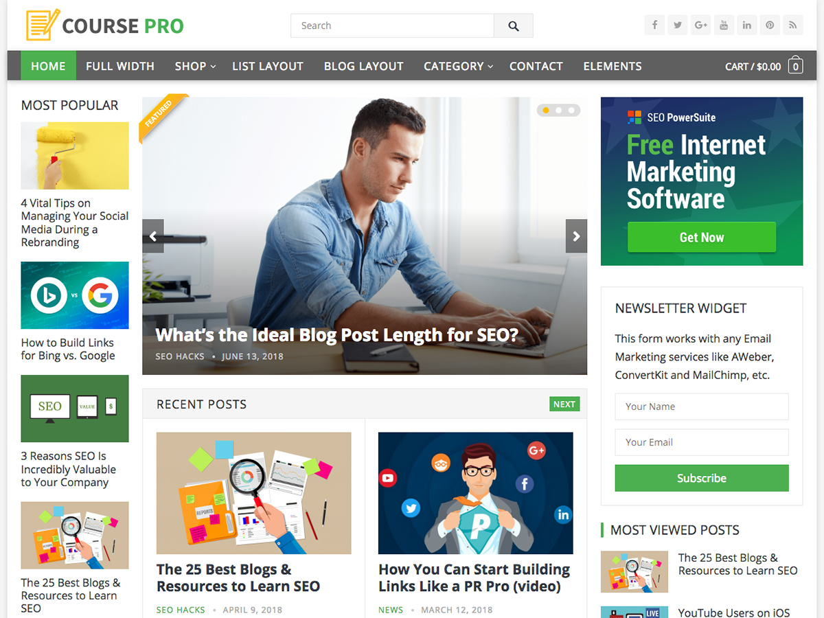Click News category under PR Pro post
The image size is (824, 618).
point(391,610)
